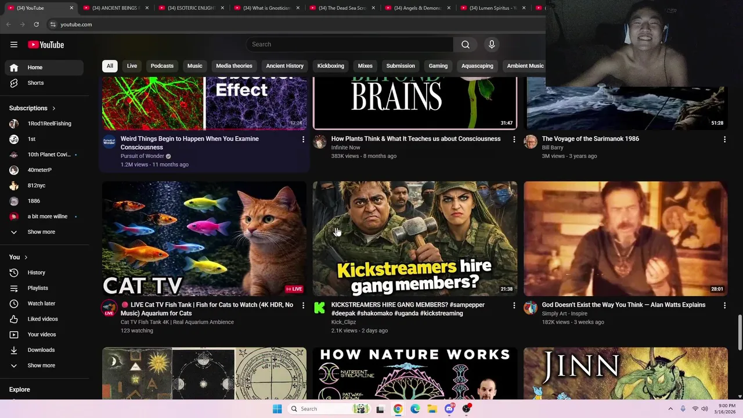Image resolution: width=743 pixels, height=418 pixels.
Task: Open Simply Art - Inspire channel avatar
Action: [531, 308]
